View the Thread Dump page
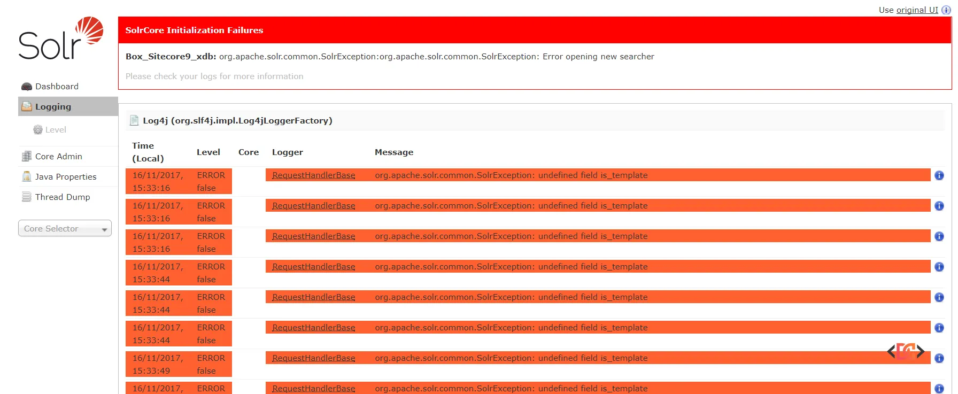 [63, 197]
